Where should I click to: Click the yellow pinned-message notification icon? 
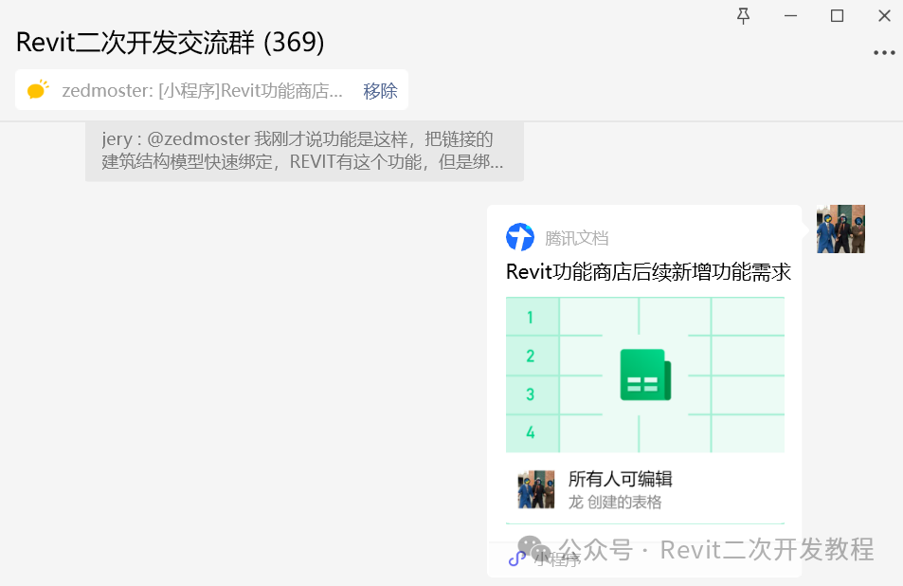click(x=38, y=90)
